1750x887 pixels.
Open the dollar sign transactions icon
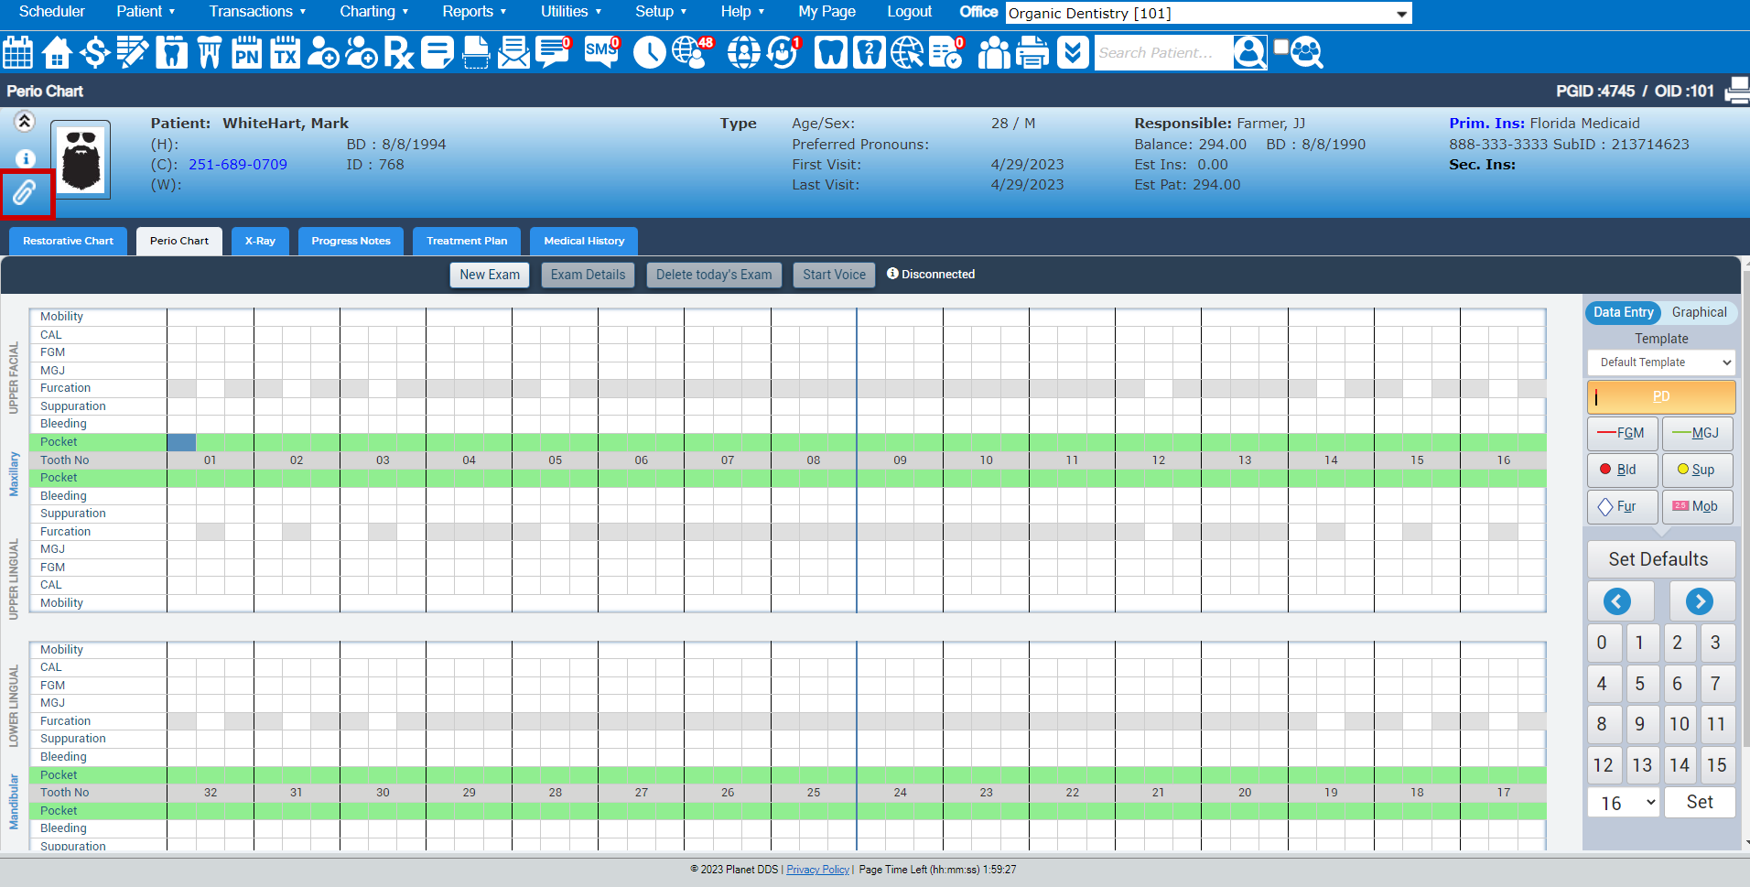(94, 52)
